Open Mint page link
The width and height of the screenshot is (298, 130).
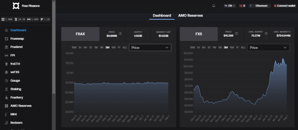pos(14,114)
